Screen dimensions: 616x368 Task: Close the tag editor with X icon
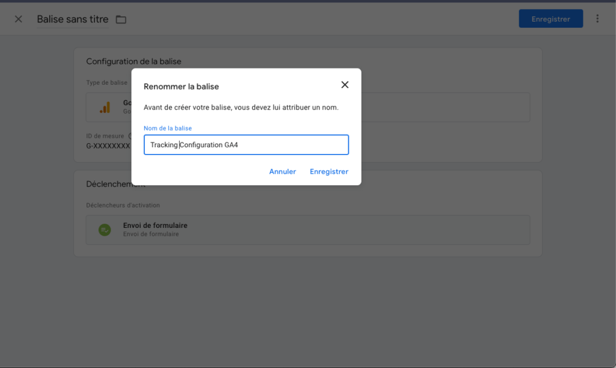pyautogui.click(x=19, y=19)
